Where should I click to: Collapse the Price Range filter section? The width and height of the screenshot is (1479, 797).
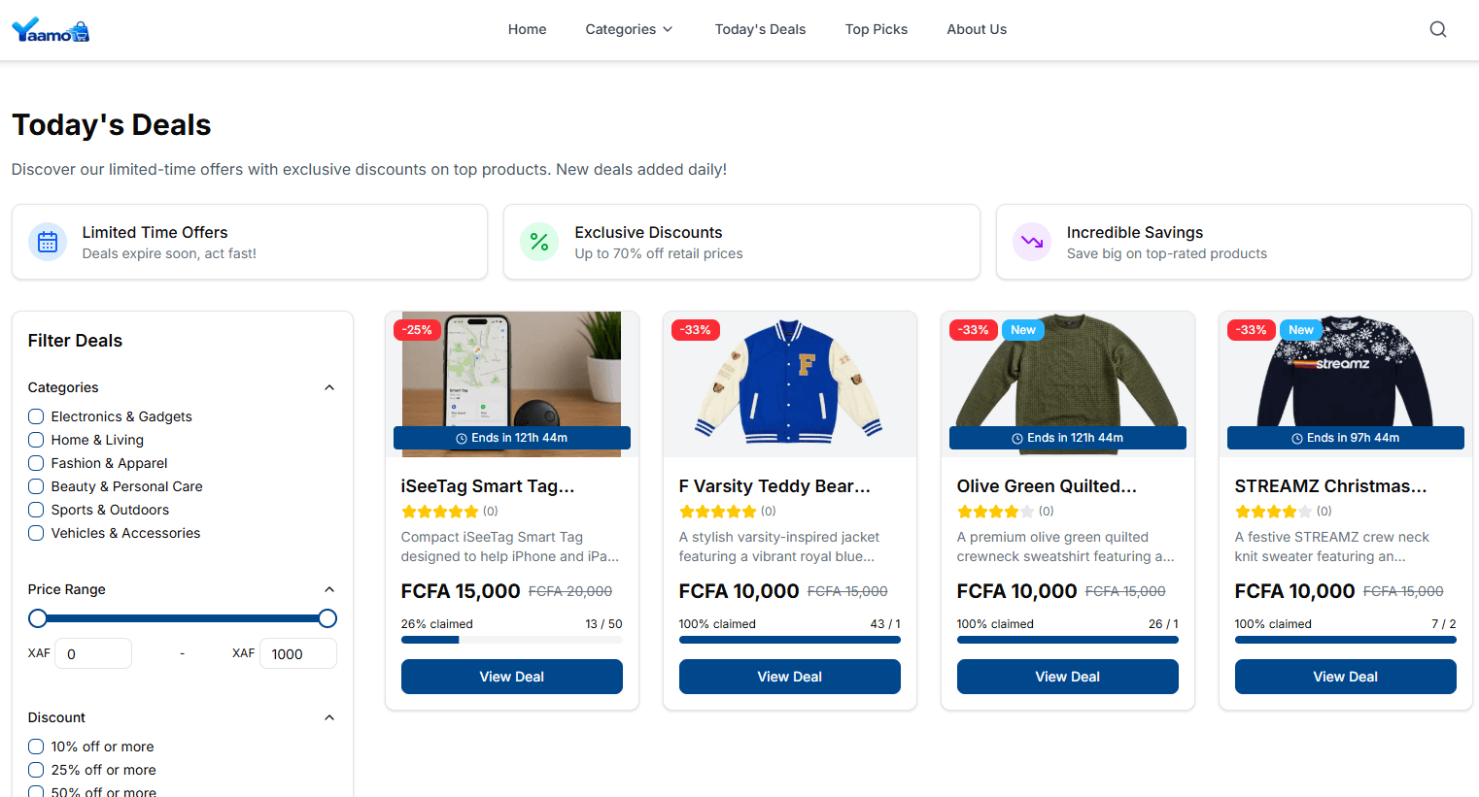(x=329, y=589)
